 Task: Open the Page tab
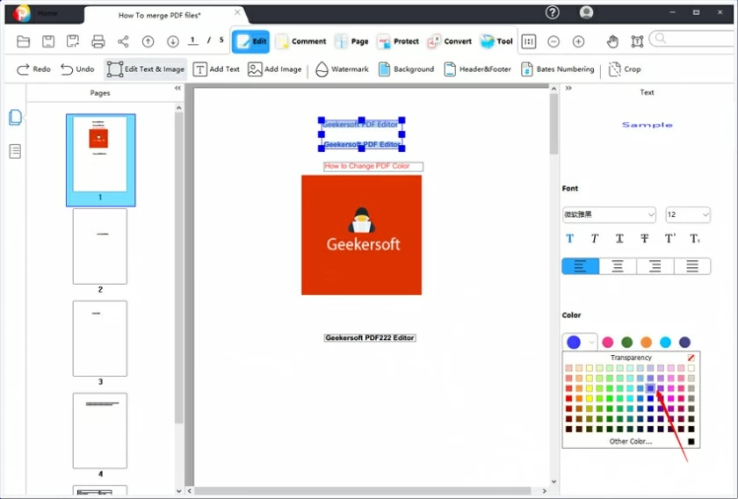click(351, 41)
